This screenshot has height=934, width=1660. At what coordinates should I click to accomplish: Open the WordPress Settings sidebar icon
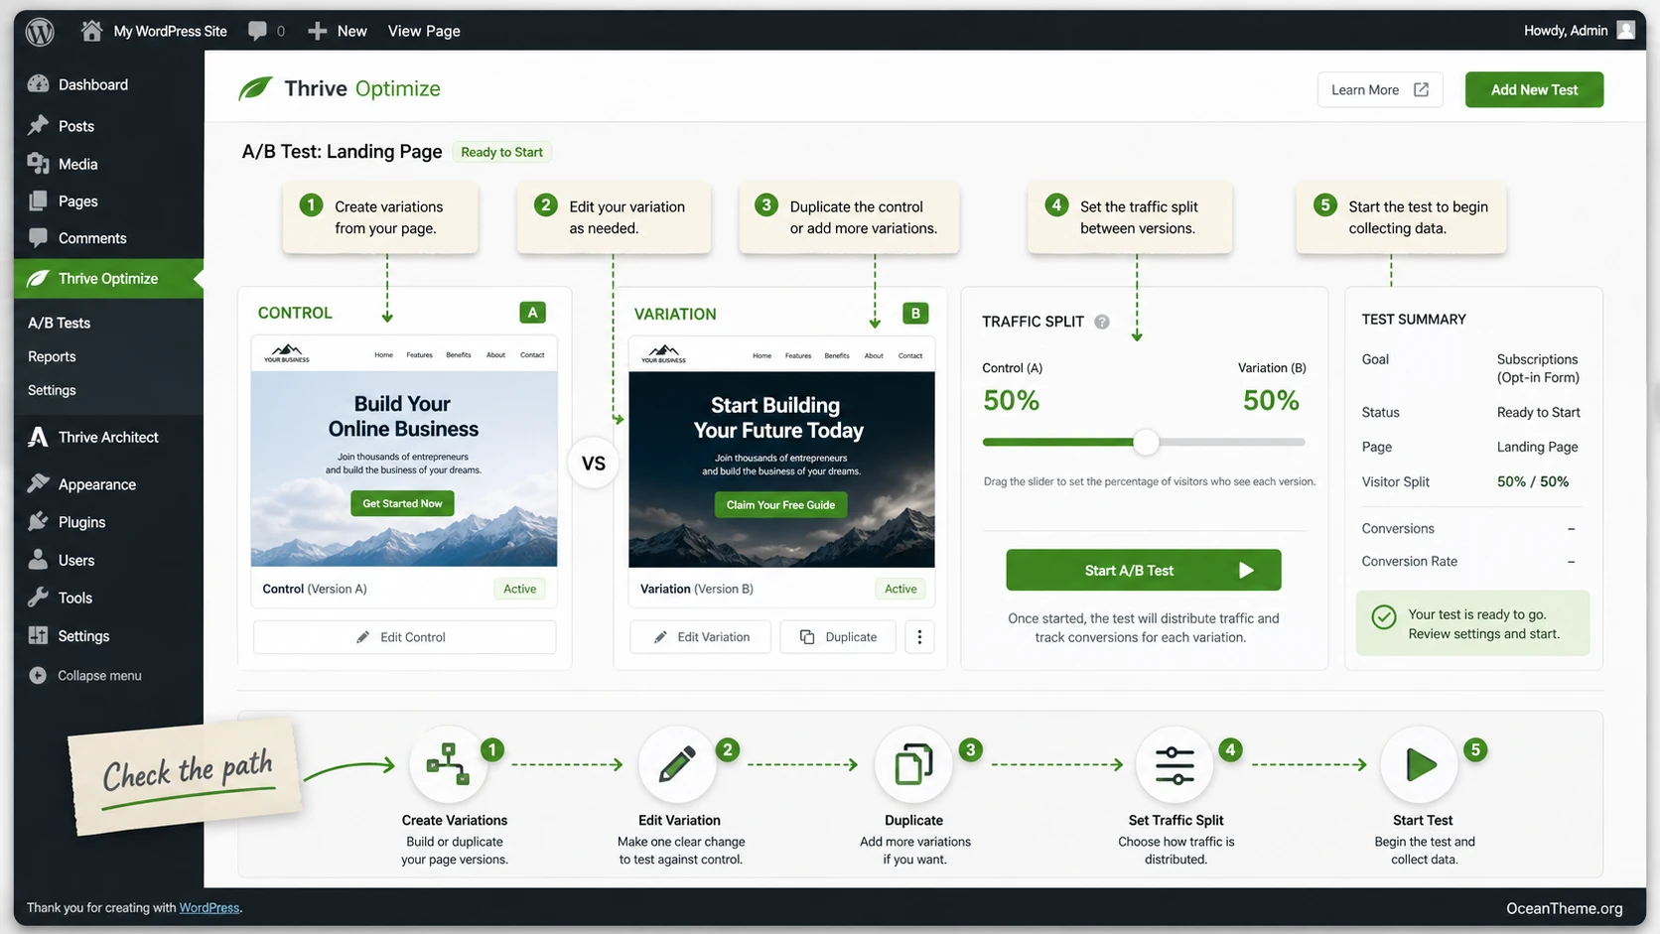[x=38, y=635]
